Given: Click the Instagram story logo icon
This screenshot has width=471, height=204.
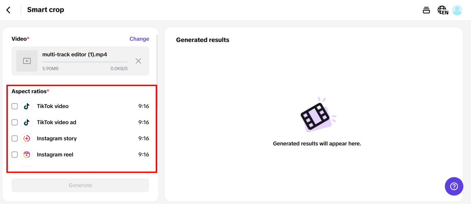Looking at the screenshot, I should point(26,138).
